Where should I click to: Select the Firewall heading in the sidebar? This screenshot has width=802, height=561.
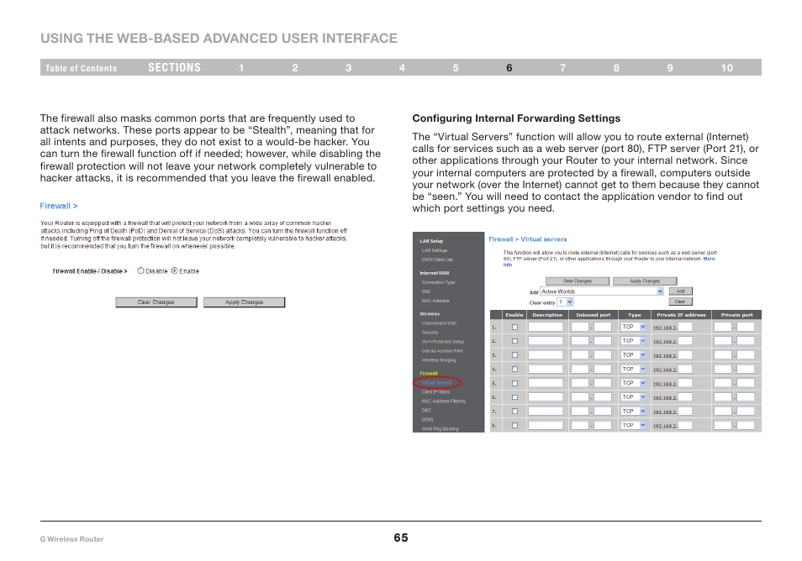(429, 374)
